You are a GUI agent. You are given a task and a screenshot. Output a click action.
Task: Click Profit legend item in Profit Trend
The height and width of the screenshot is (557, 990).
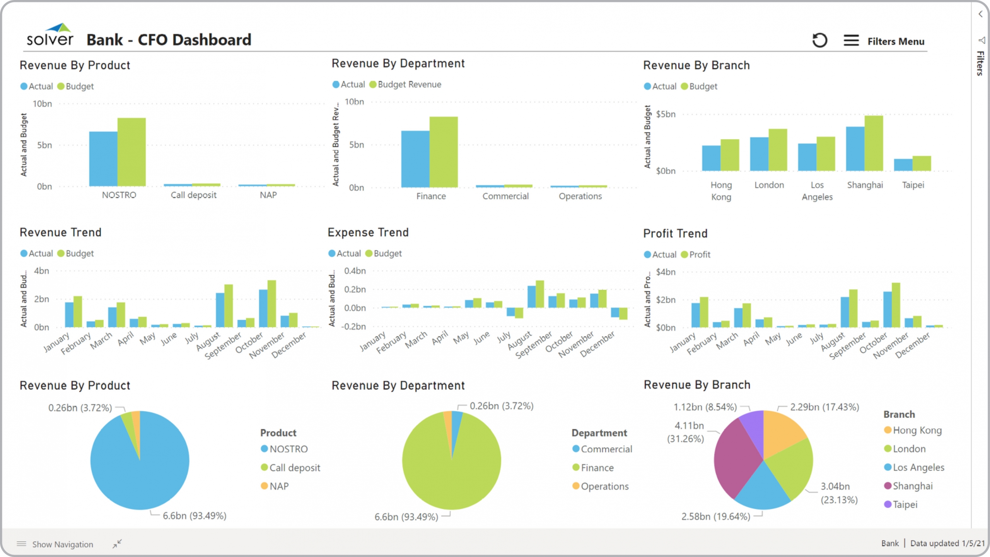[699, 255]
